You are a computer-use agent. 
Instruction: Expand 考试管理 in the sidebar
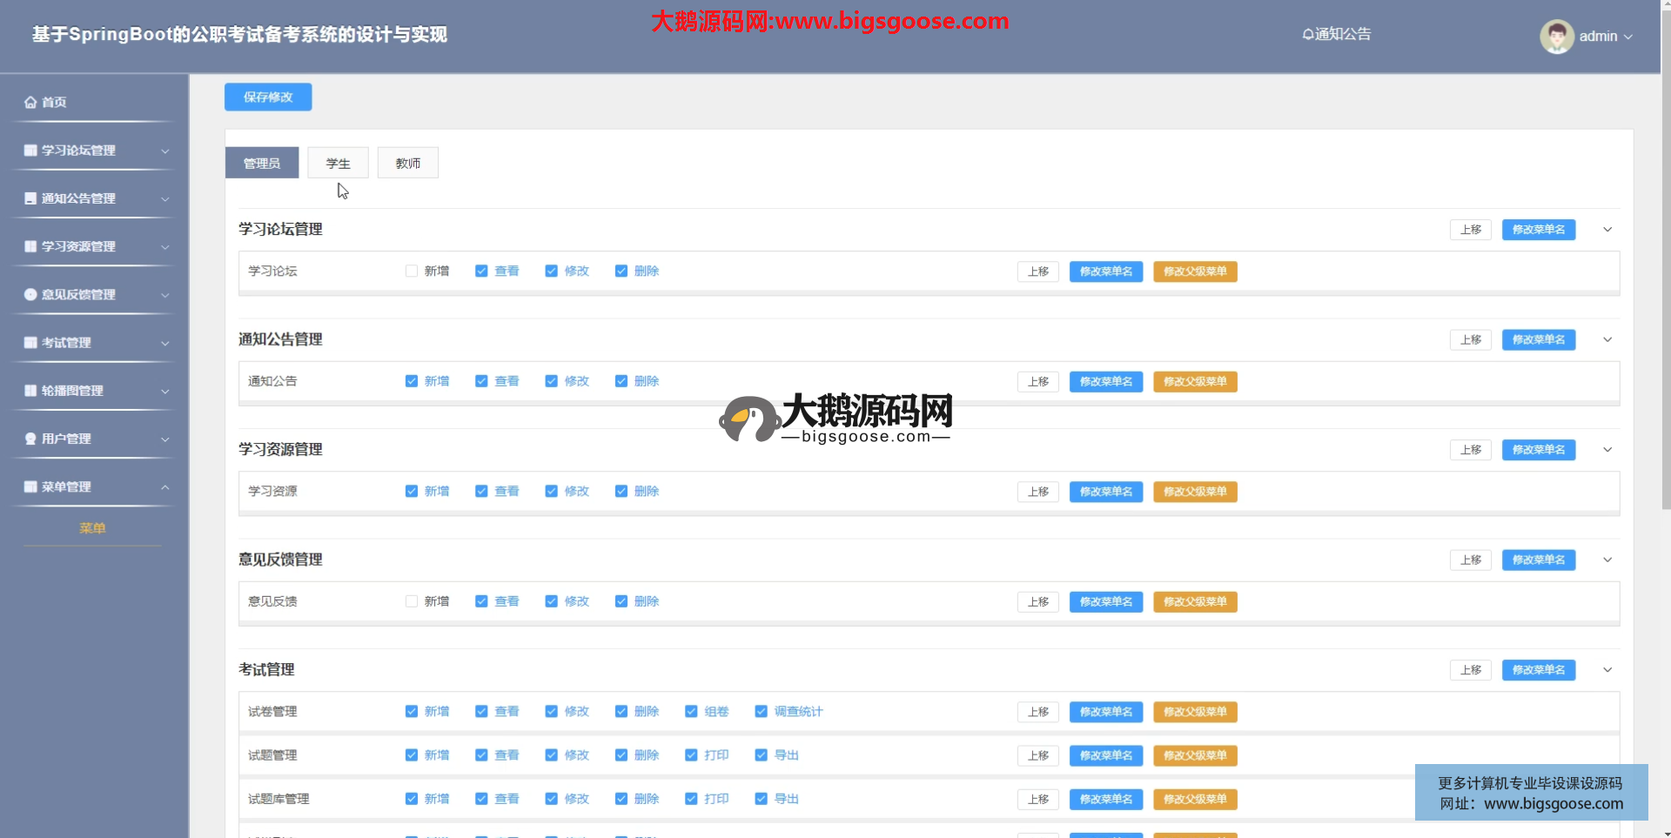(x=94, y=343)
